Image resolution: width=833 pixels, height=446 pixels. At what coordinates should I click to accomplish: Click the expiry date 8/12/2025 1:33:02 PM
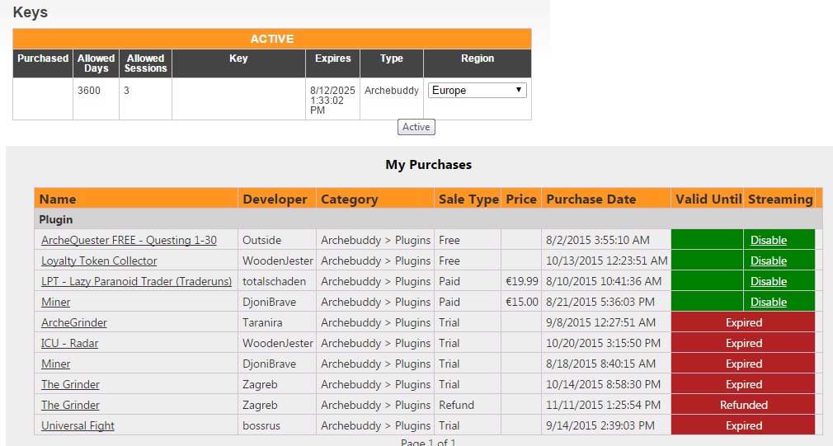pyautogui.click(x=332, y=101)
